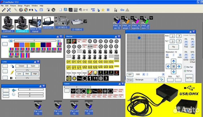Click the gray gobo wheel toolbar icon

pyautogui.click(x=21, y=10)
